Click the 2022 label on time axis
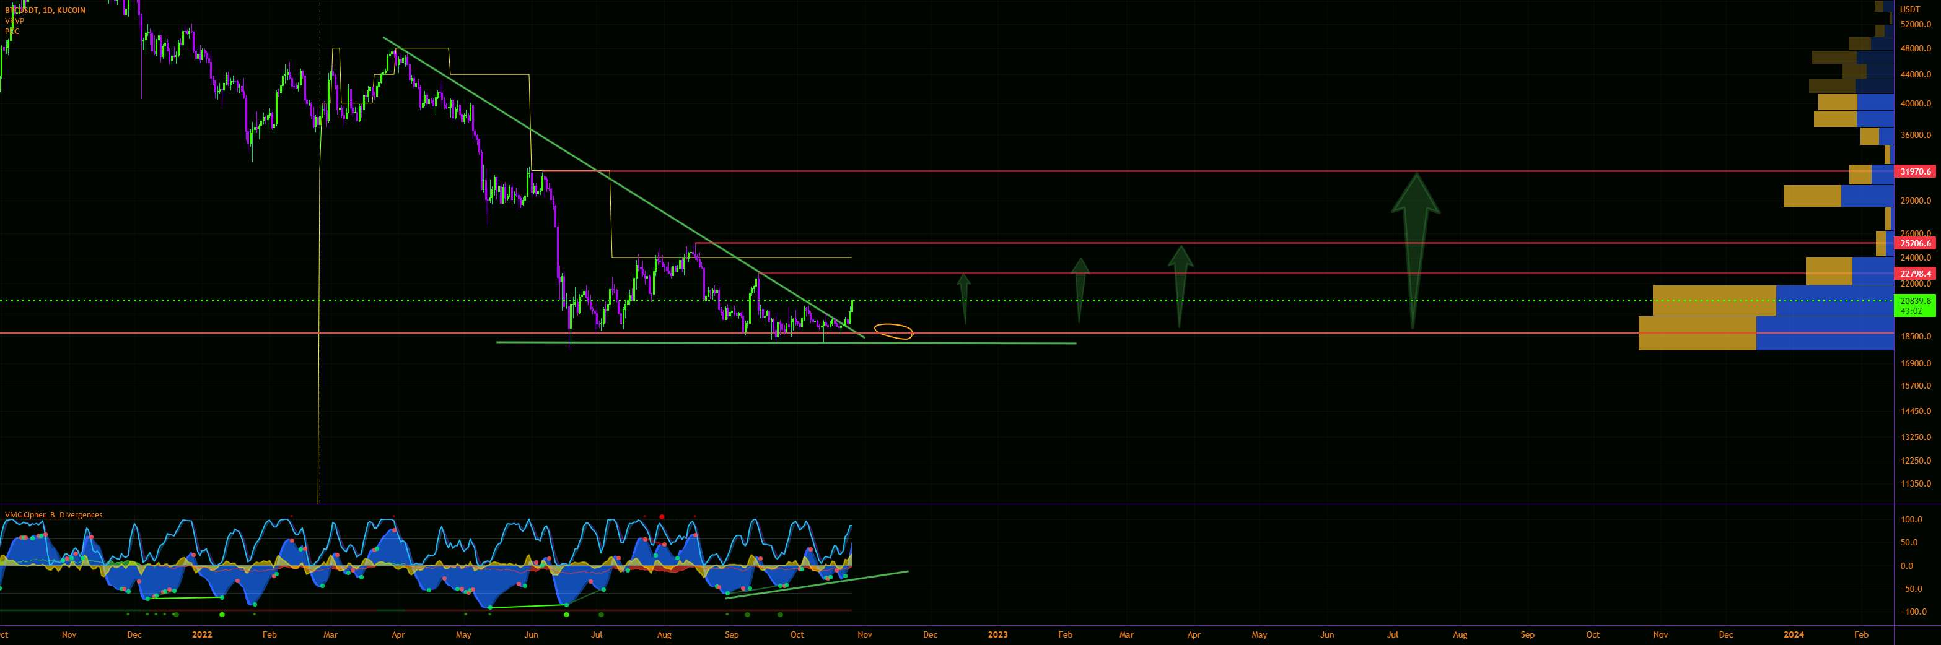This screenshot has height=645, width=1941. pos(202,634)
